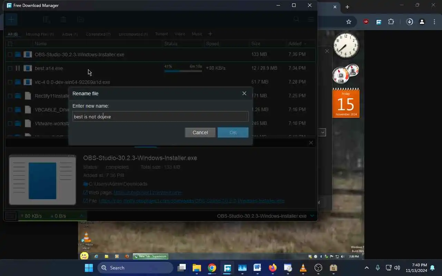Open folder icon for vlc-4.0.0-dev row
The height and width of the screenshot is (276, 442).
(x=18, y=82)
